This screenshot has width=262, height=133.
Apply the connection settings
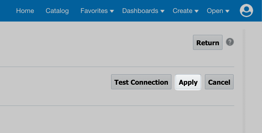(x=188, y=82)
